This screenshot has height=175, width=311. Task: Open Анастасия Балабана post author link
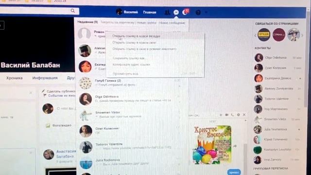click(66, 154)
